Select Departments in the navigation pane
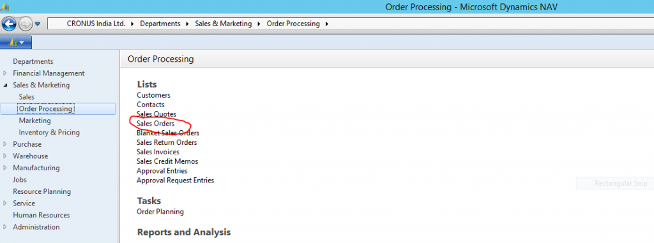654x243 pixels. pos(33,61)
